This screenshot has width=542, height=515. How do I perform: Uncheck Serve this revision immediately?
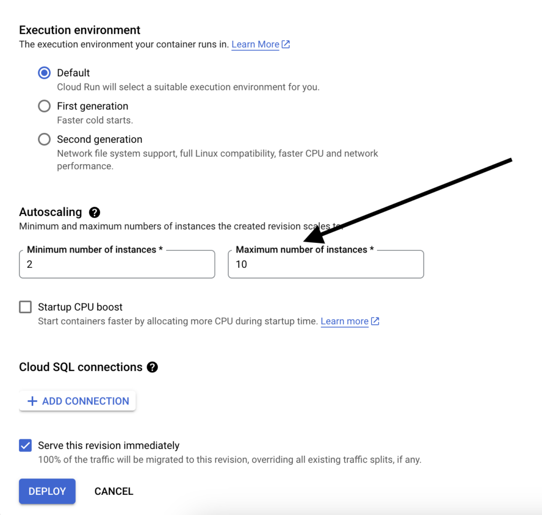point(25,446)
